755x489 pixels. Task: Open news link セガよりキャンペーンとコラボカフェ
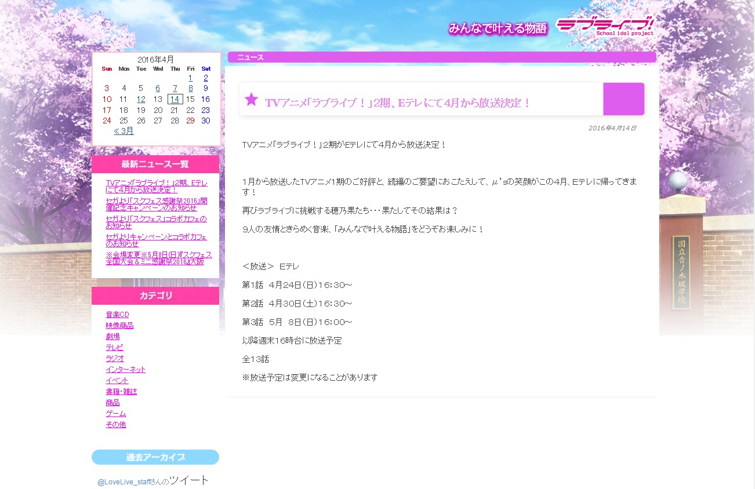tap(157, 240)
